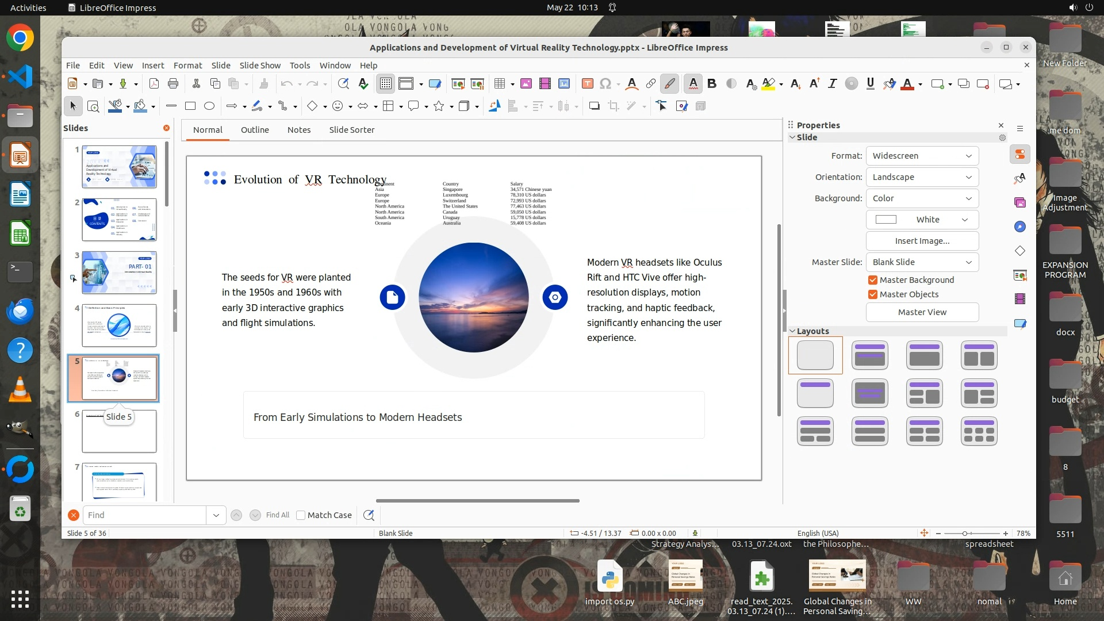
Task: Open the sidebar Gallery panel icon
Action: point(1020,202)
